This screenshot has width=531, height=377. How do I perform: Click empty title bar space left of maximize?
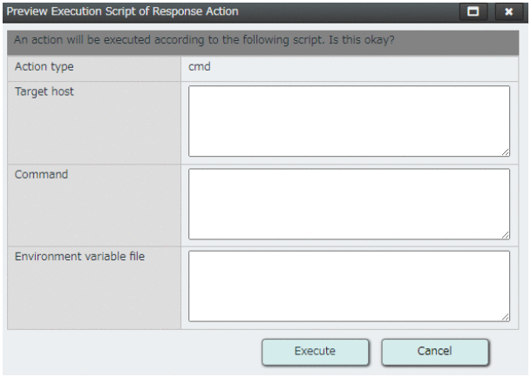pos(349,11)
